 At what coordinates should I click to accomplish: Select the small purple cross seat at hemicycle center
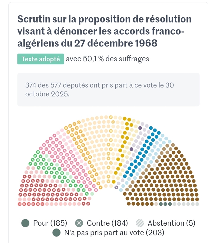(x=116, y=187)
